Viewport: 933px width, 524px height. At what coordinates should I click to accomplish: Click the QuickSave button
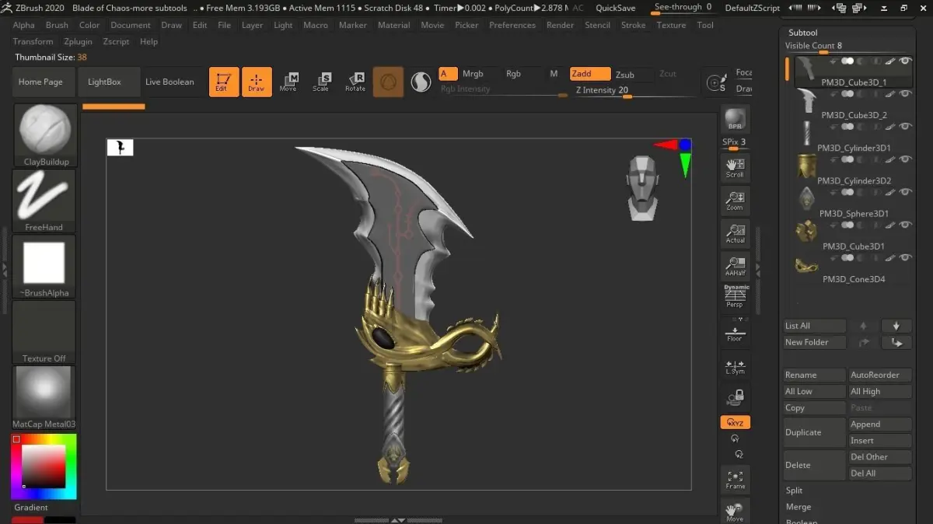coord(615,8)
